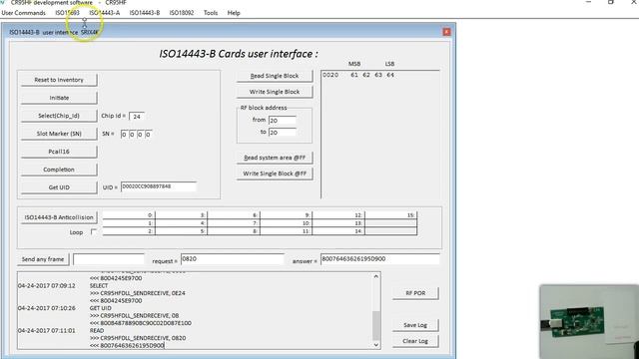The width and height of the screenshot is (639, 359).
Task: Open the Help menu
Action: coord(234,13)
